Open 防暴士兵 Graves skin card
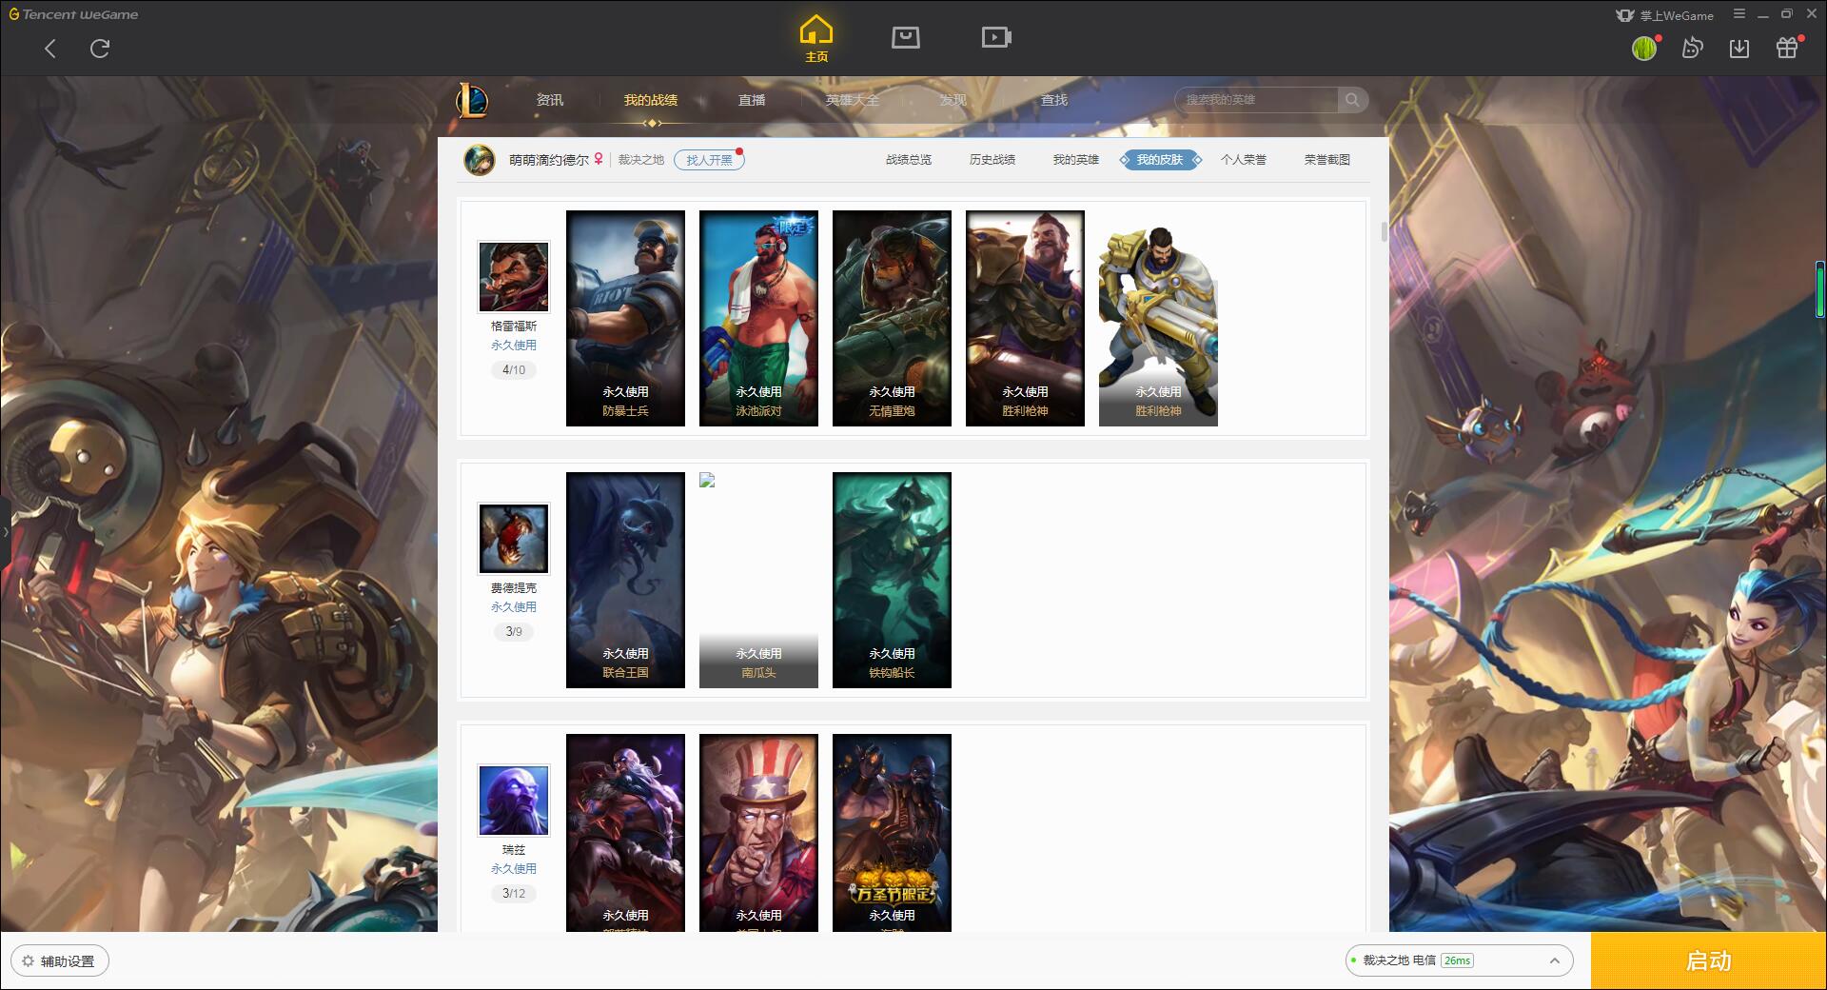Image resolution: width=1827 pixels, height=990 pixels. point(625,318)
